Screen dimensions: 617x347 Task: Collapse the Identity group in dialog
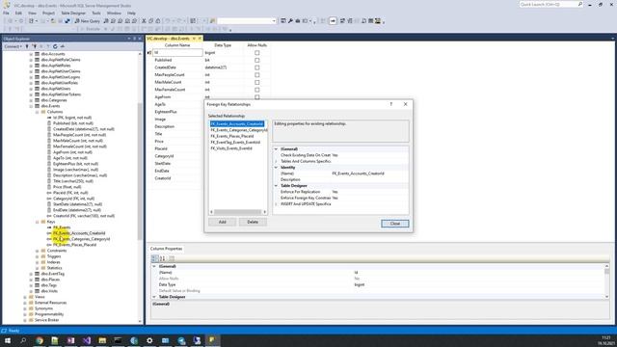(x=276, y=167)
